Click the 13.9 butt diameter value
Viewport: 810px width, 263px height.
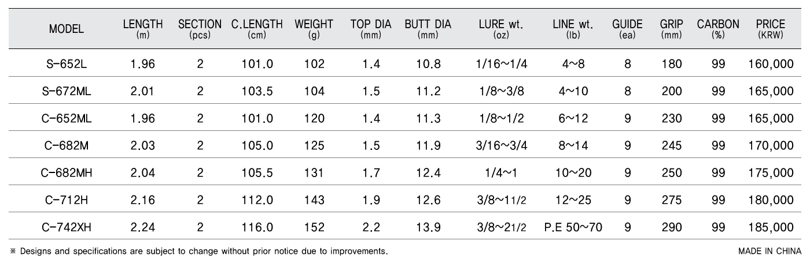pos(429,227)
